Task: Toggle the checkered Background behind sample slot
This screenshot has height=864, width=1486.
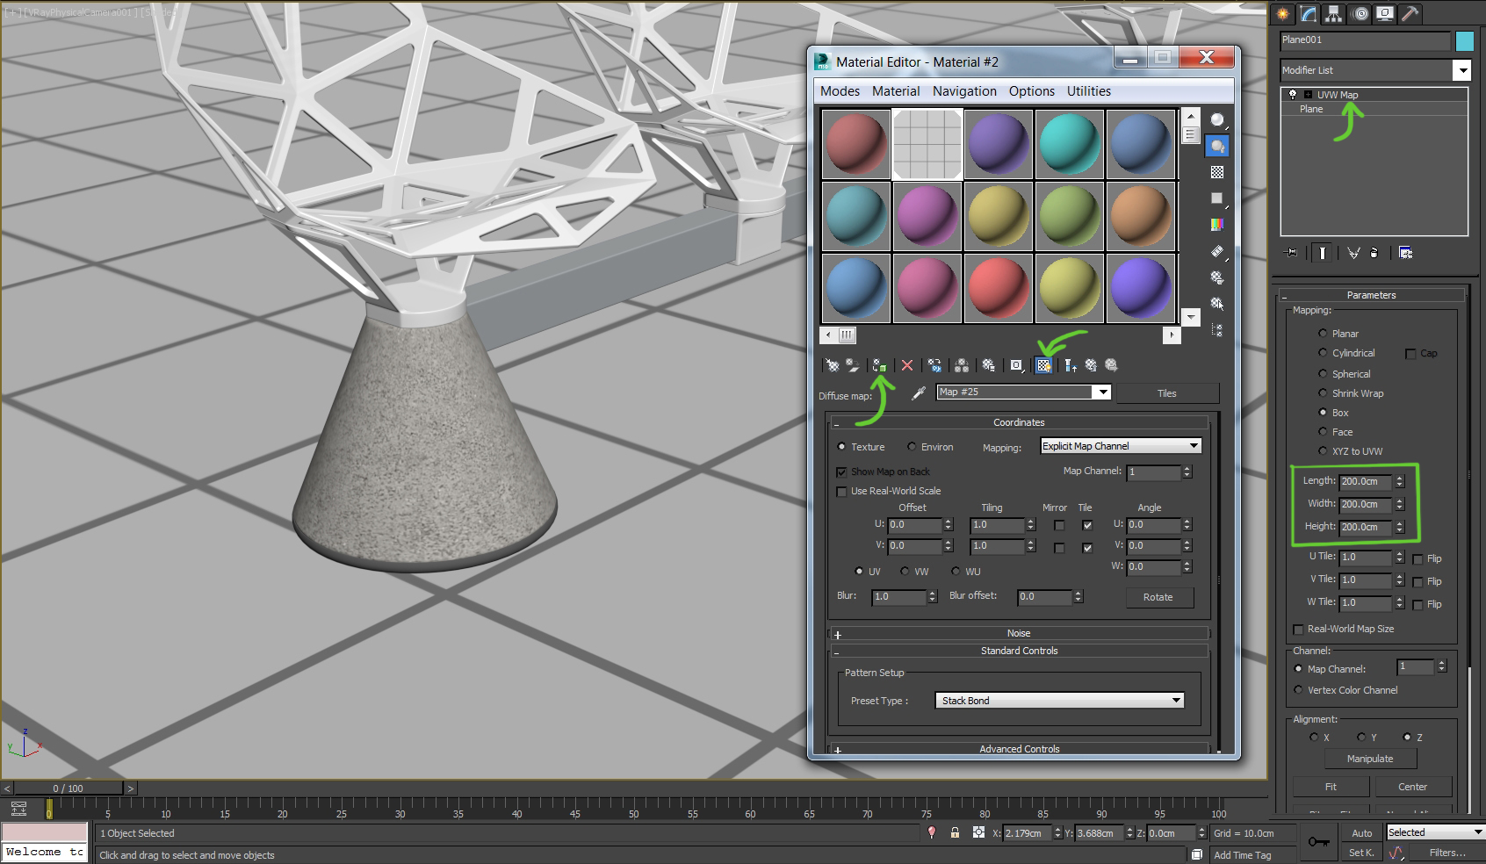Action: pos(1216,172)
